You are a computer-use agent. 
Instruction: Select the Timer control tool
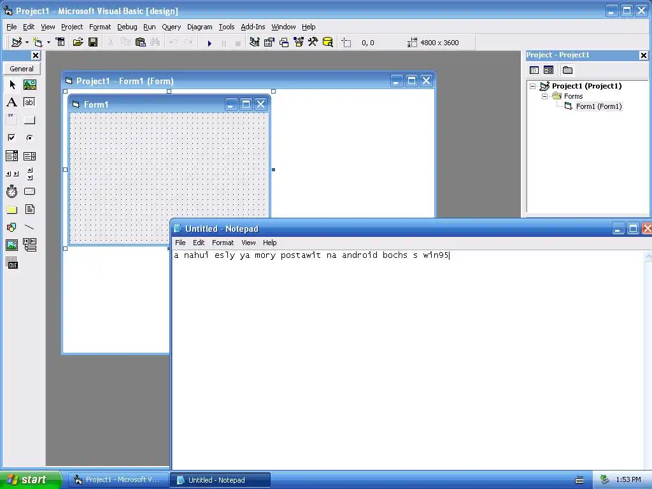[12, 191]
